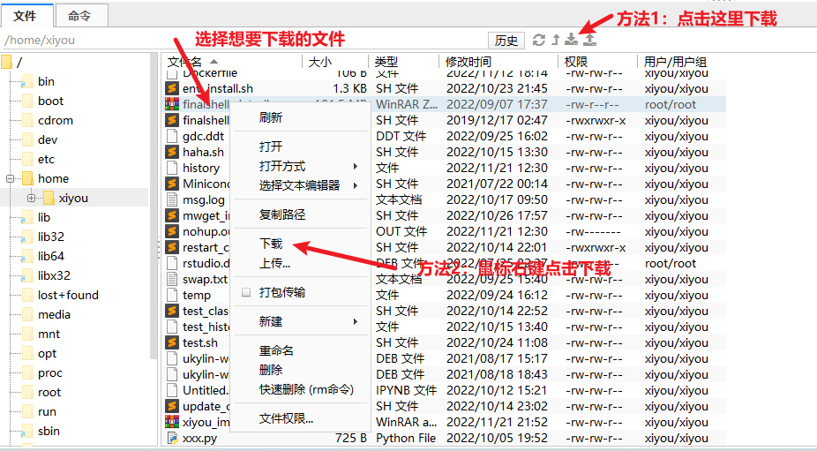Image resolution: width=817 pixels, height=451 pixels.
Task: Select the cdrom folder in tree
Action: pos(56,120)
